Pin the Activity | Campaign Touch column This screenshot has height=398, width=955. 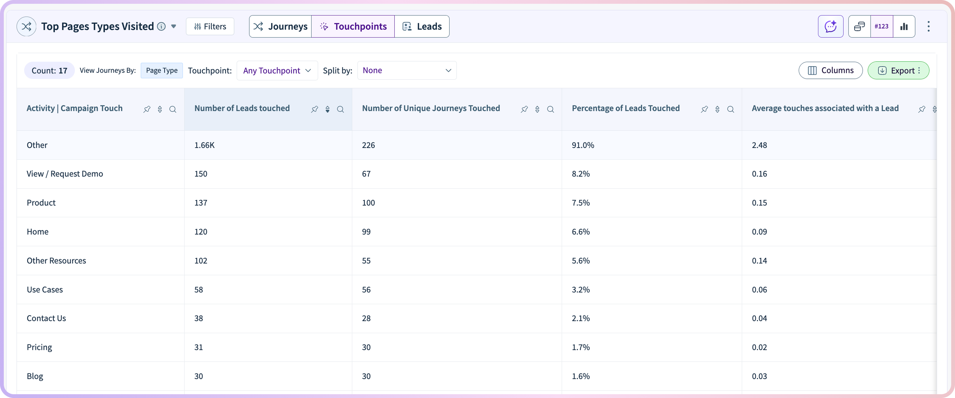coord(147,109)
